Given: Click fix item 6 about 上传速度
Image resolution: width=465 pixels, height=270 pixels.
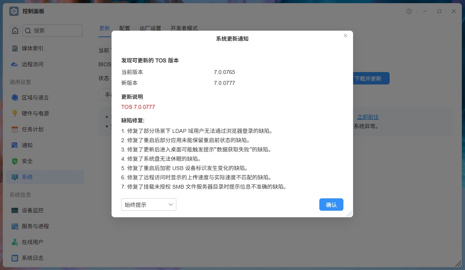Looking at the screenshot, I should click(x=197, y=177).
